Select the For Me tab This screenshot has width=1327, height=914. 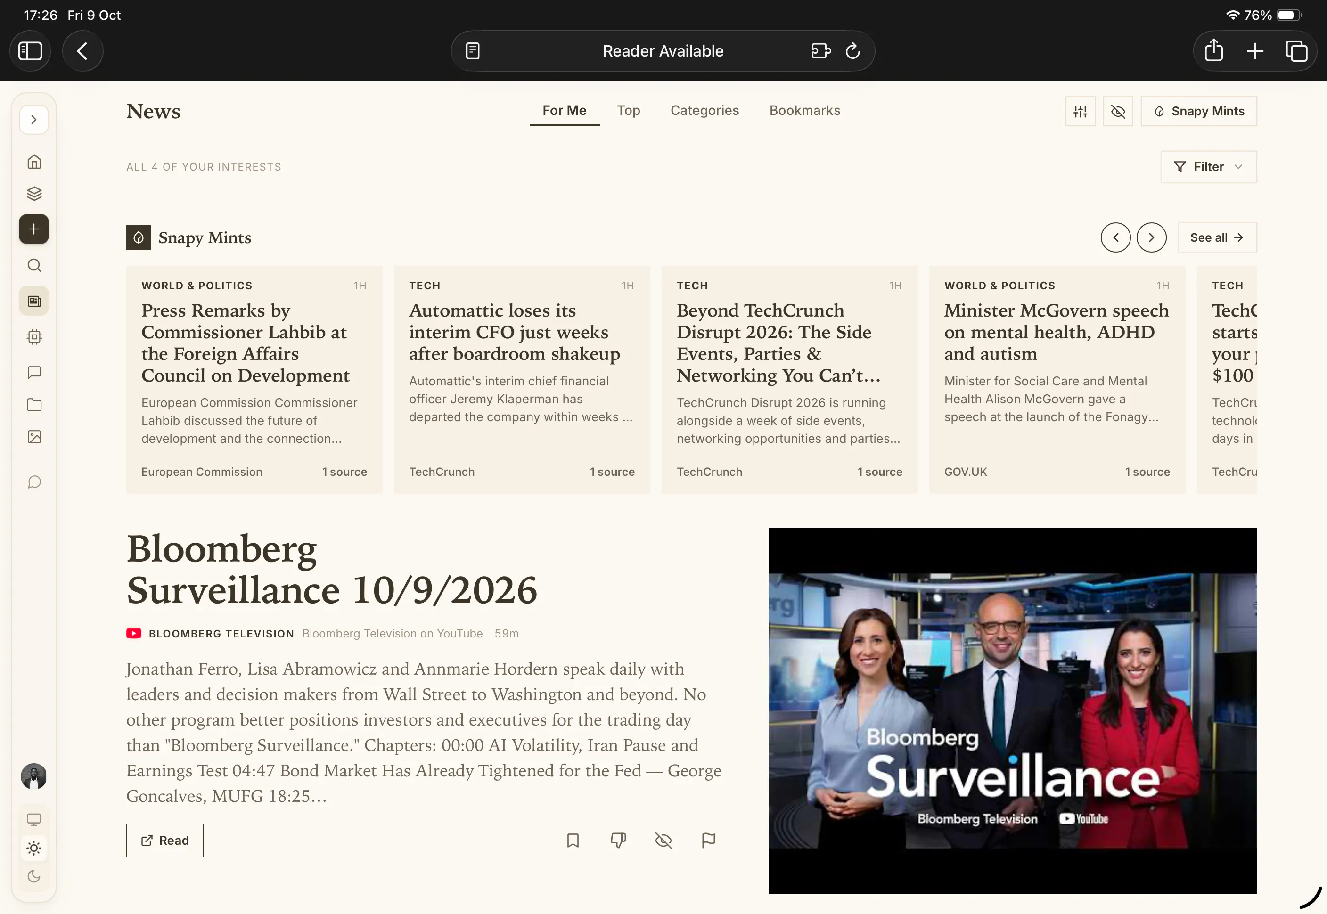click(564, 111)
